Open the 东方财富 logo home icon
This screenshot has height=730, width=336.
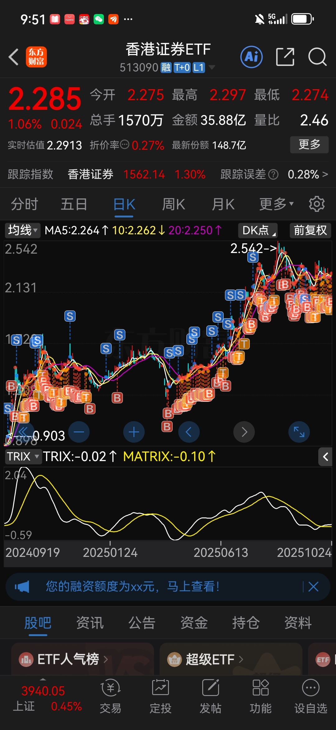36,57
